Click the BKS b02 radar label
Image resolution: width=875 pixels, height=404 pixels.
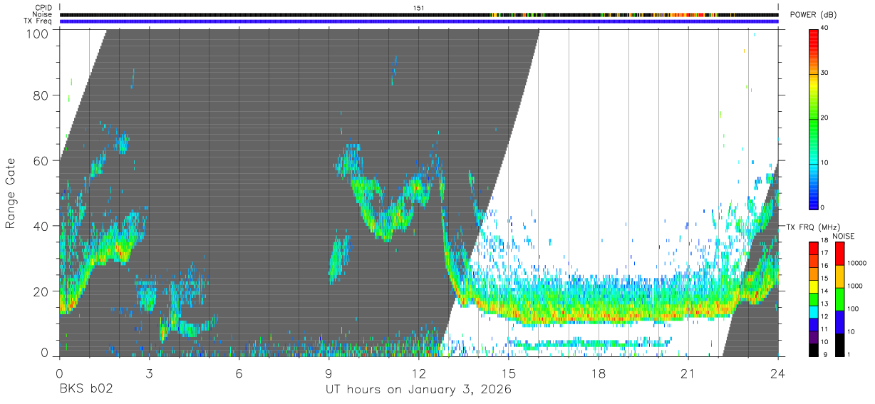[86, 390]
